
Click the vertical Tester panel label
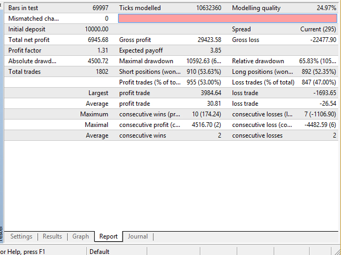point(2,233)
